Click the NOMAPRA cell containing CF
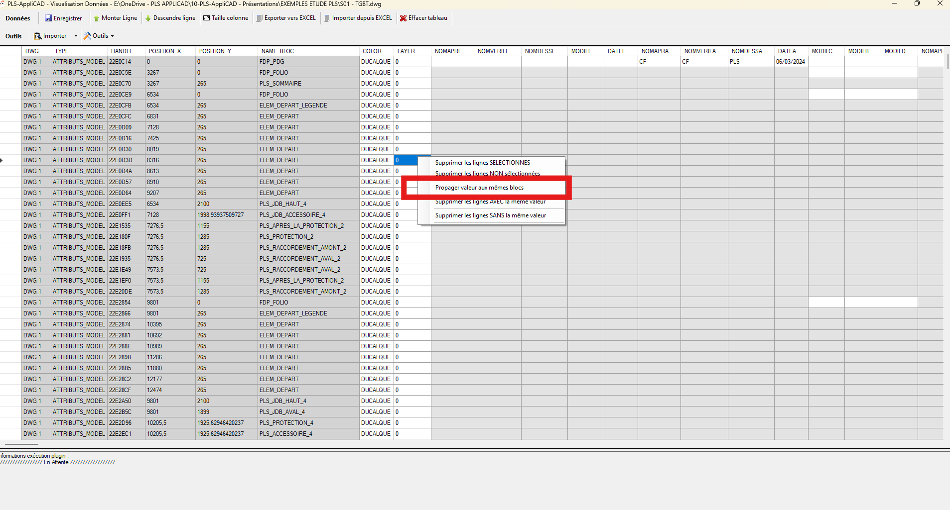The height and width of the screenshot is (510, 950). pos(659,62)
